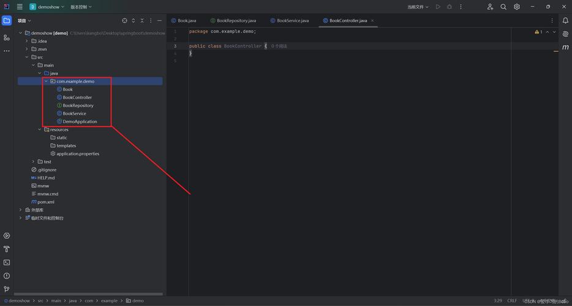Open the Maven tool window
The image size is (572, 306).
(565, 47)
